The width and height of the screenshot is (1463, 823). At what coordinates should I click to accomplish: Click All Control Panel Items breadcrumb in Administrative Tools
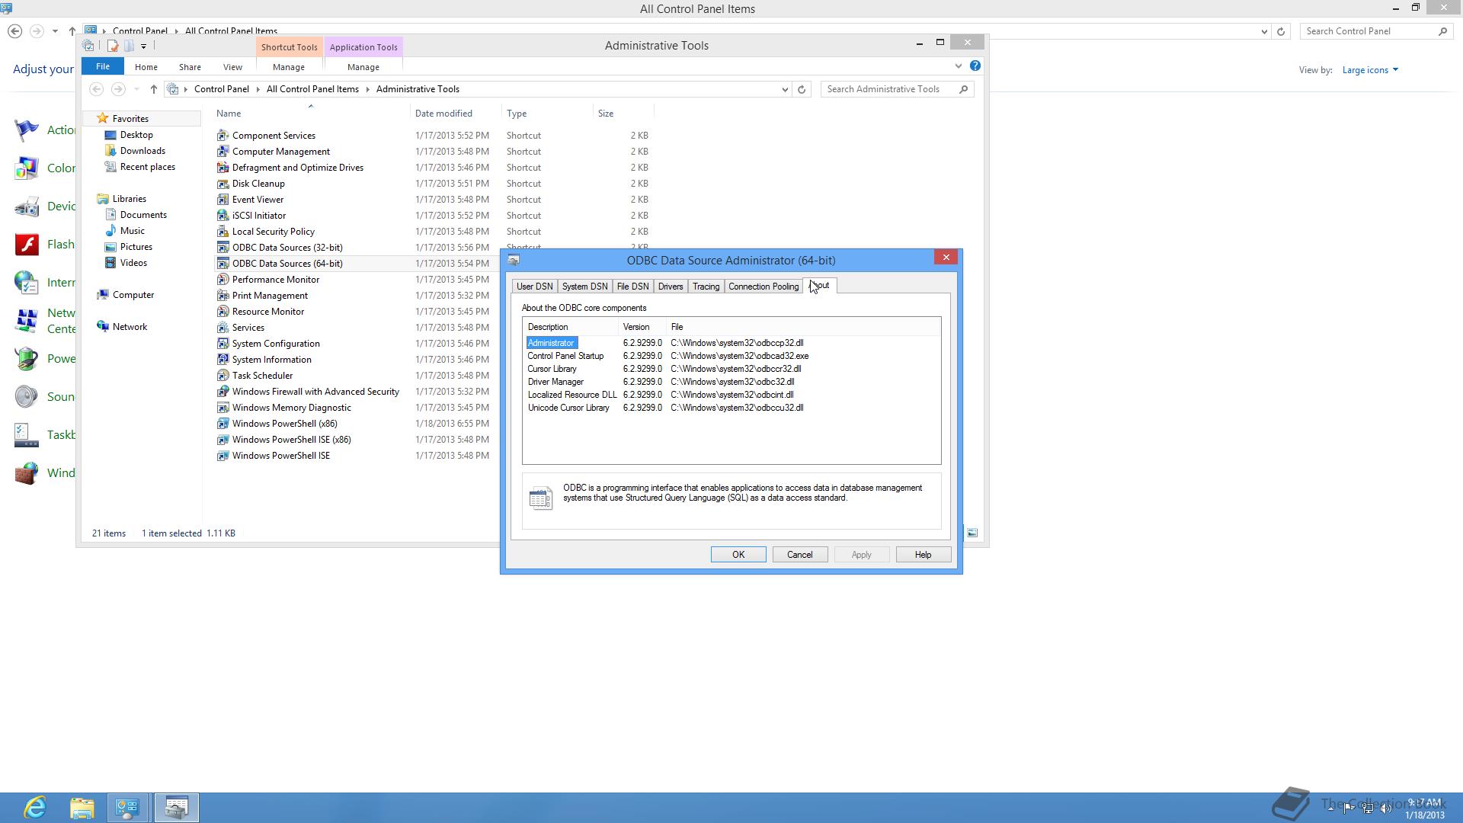(312, 89)
